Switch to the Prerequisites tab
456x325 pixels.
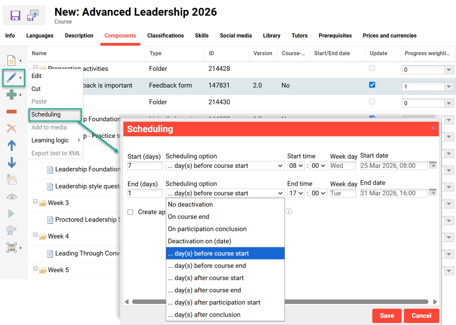(335, 35)
